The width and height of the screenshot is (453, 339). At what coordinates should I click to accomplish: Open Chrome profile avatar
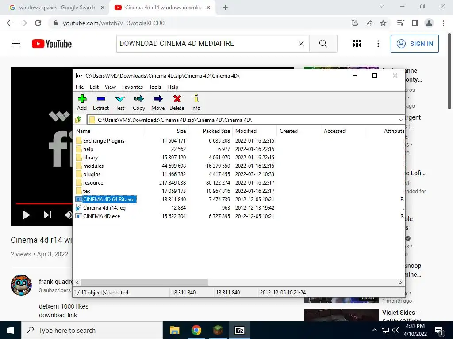pos(429,23)
